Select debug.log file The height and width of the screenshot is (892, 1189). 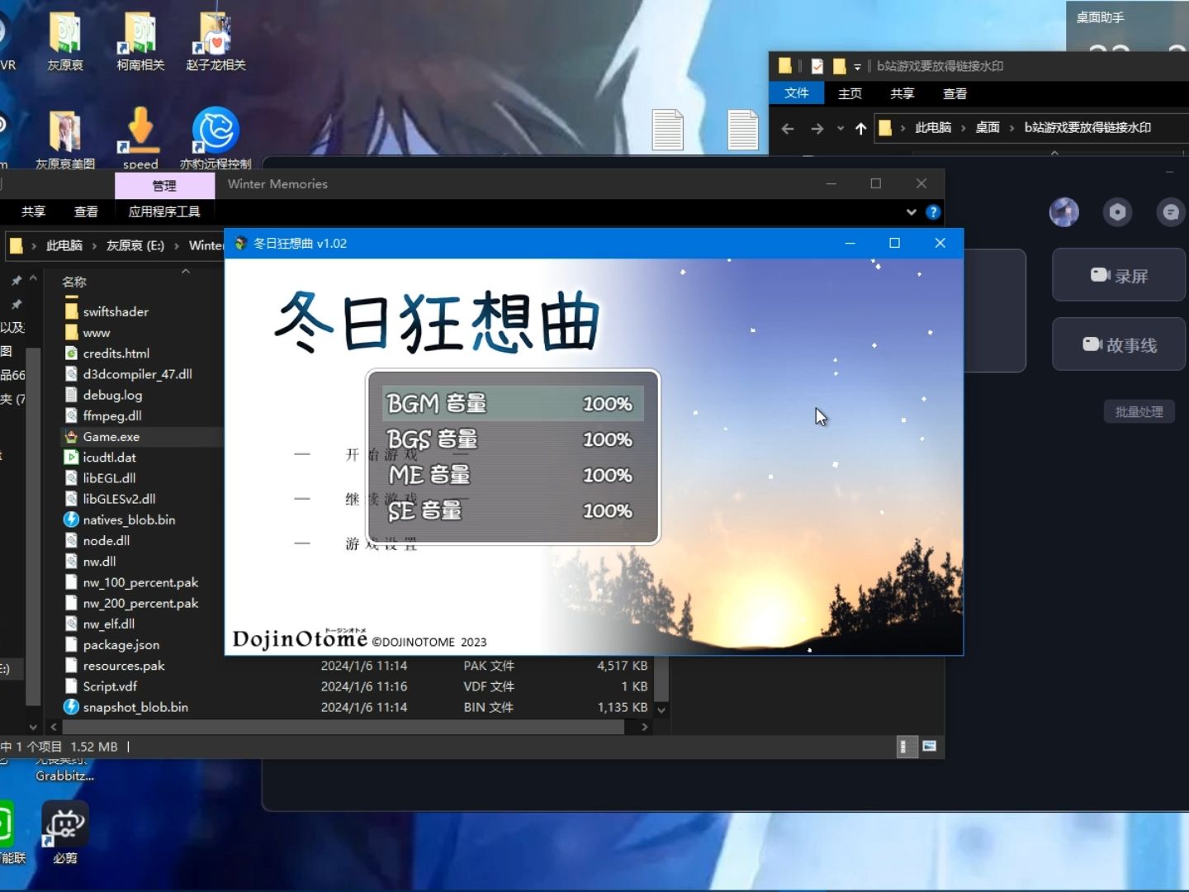coord(112,395)
